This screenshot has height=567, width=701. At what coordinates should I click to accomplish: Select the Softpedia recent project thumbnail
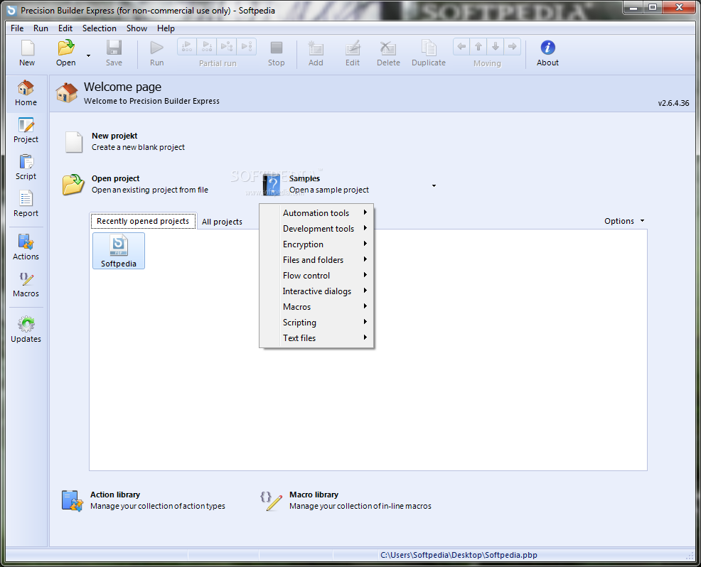119,251
